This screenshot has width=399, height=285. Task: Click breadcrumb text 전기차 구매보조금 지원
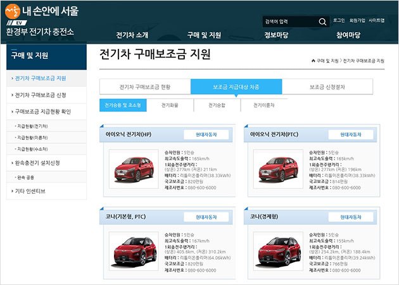coord(364,61)
